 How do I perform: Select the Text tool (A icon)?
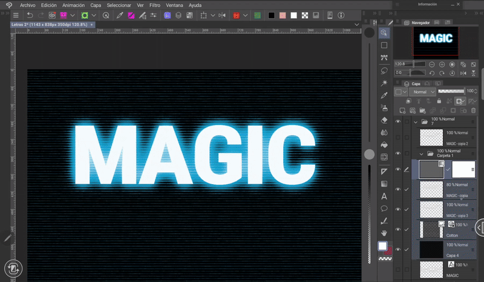pos(384,196)
